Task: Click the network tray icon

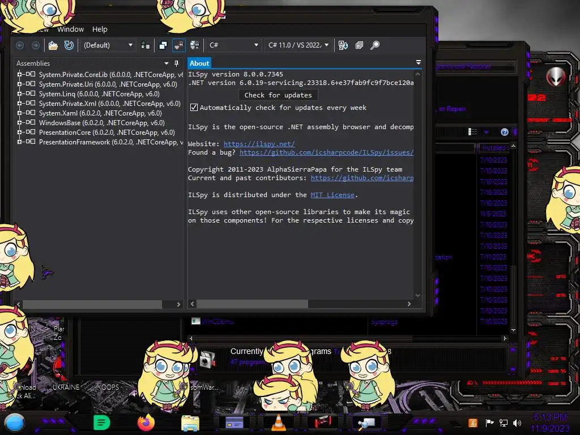Action: [504, 423]
